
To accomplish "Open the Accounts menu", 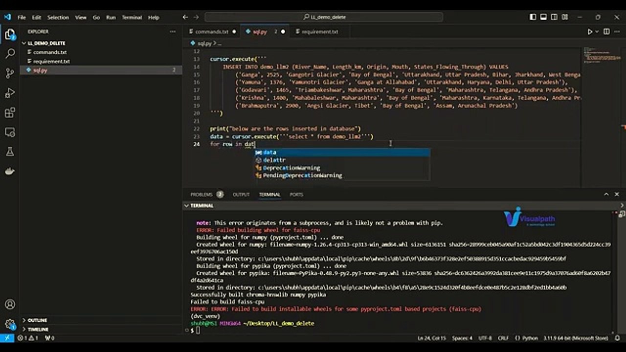I will [x=10, y=305].
